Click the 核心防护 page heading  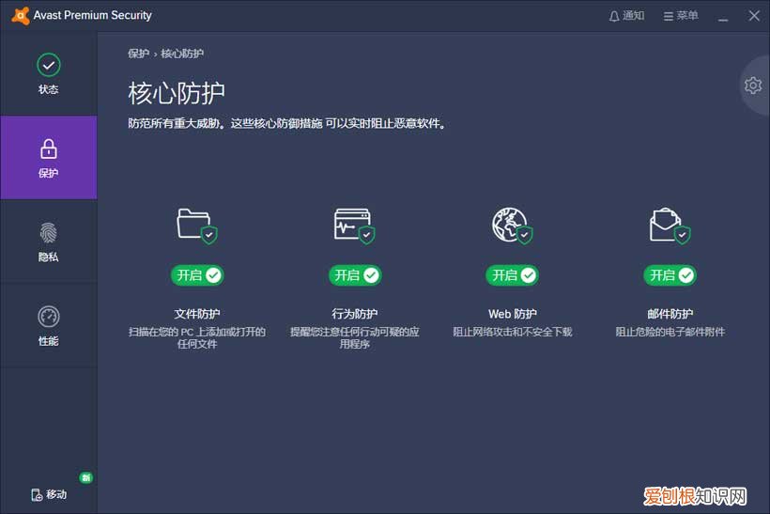coord(177,93)
